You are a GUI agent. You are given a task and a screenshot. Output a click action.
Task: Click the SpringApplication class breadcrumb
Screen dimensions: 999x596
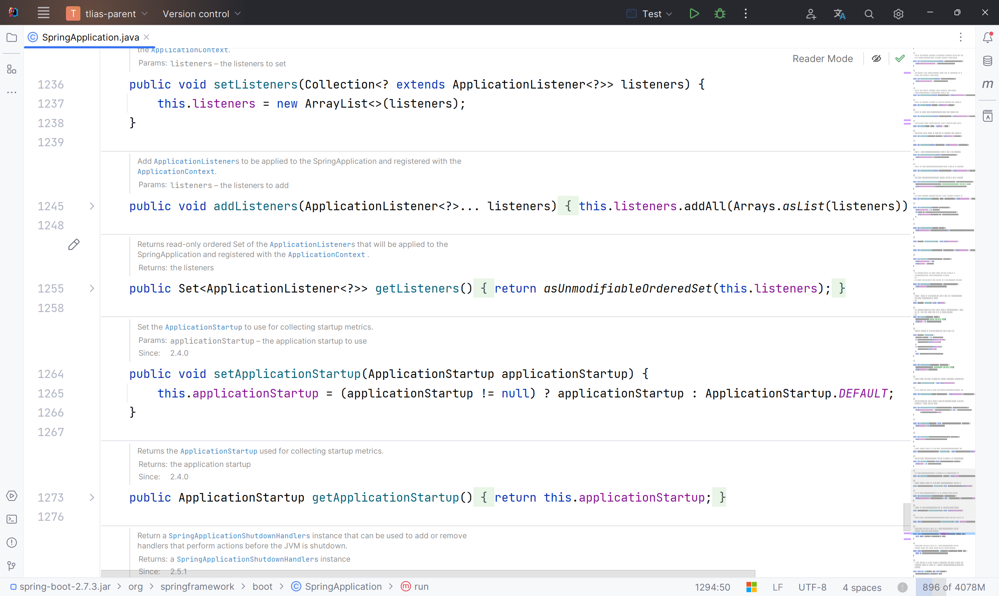337,587
